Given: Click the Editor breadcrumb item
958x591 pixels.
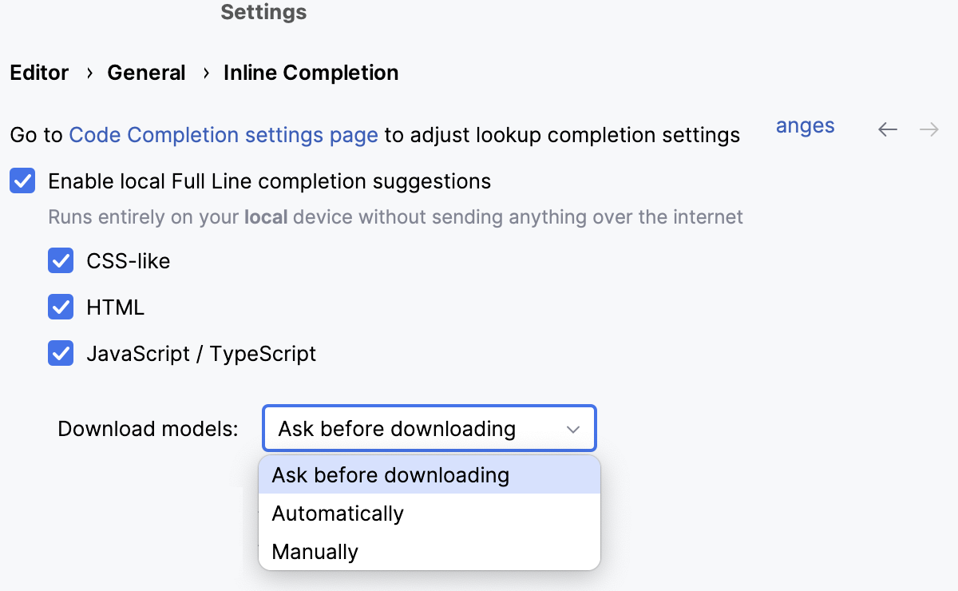Looking at the screenshot, I should pyautogui.click(x=39, y=73).
